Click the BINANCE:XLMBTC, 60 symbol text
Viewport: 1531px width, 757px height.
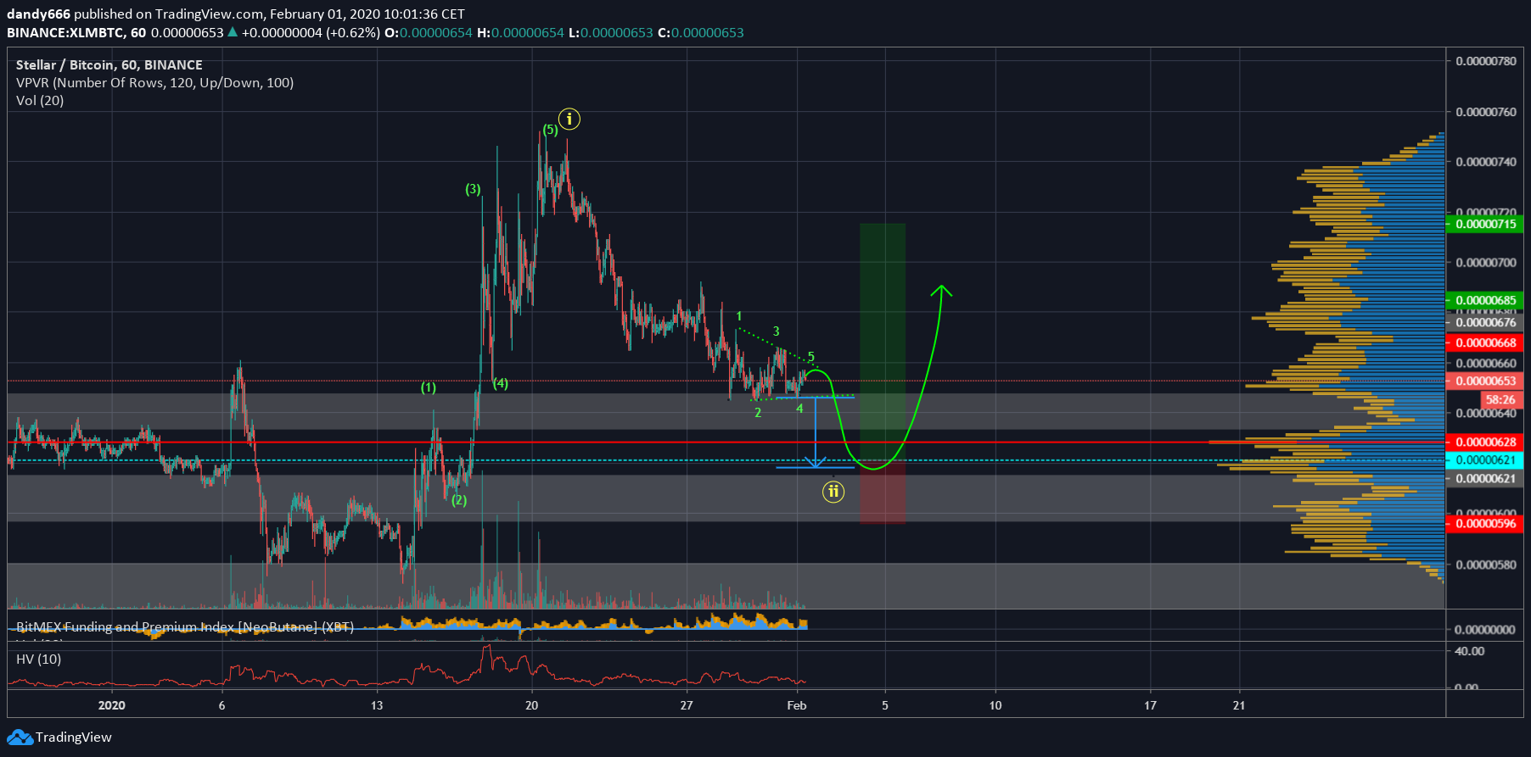pyautogui.click(x=76, y=32)
